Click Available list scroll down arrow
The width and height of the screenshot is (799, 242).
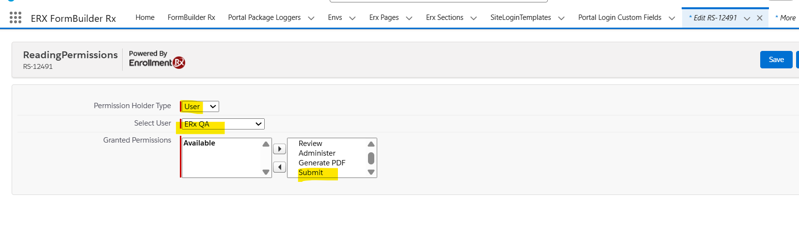[266, 172]
